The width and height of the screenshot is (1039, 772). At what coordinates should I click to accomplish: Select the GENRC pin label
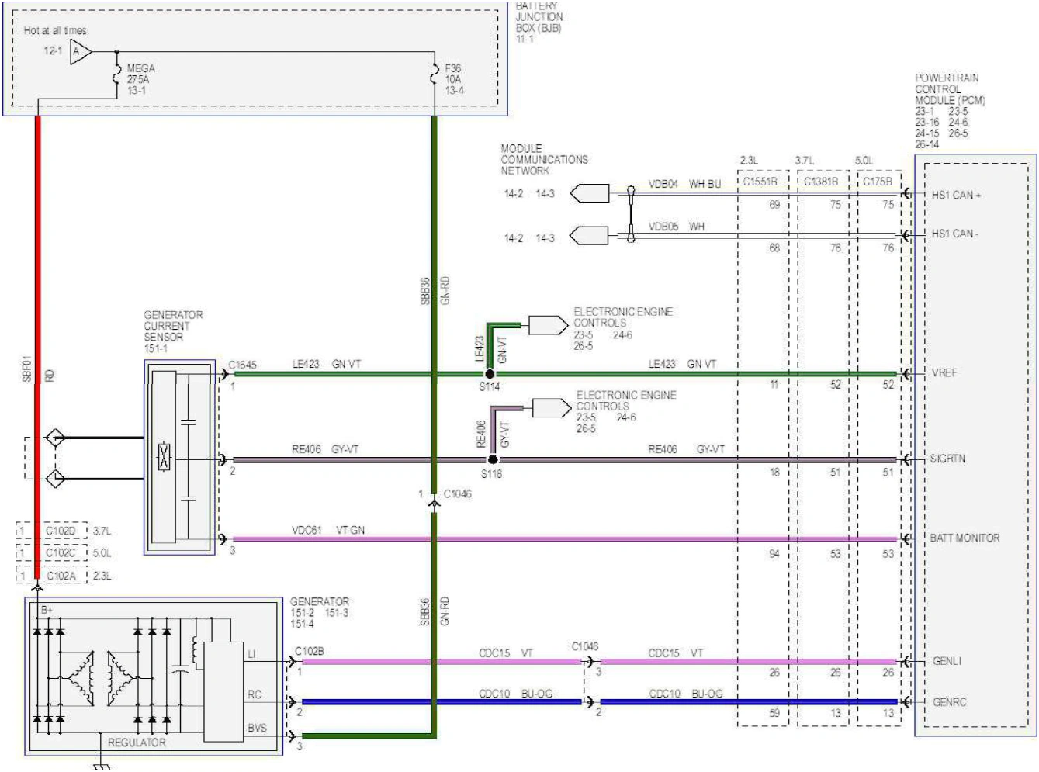949,702
